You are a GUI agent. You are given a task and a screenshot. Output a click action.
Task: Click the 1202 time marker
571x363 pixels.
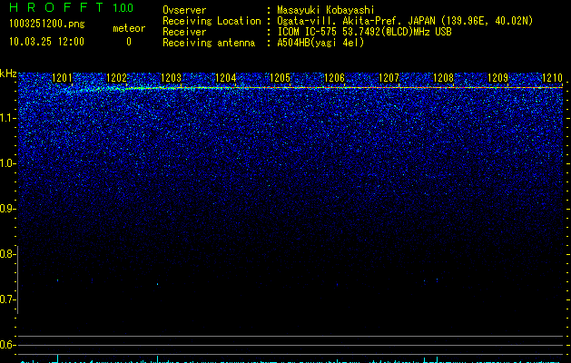(x=116, y=78)
